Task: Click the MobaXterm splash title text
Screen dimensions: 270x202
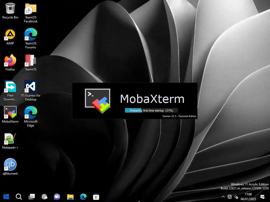Action: tap(152, 99)
